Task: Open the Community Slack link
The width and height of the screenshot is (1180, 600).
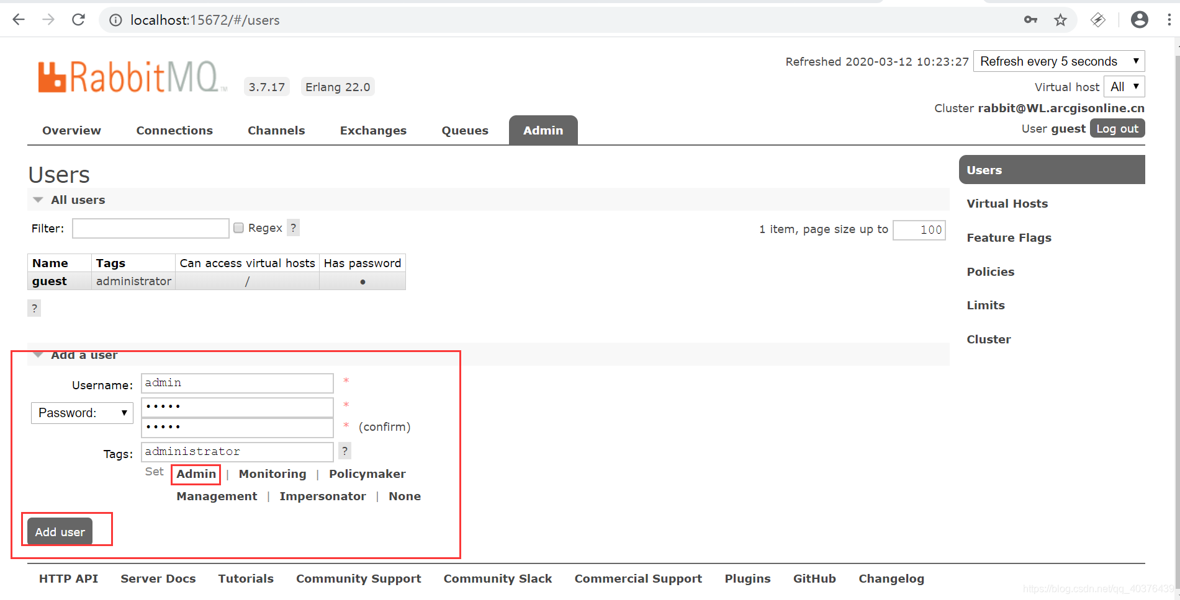Action: click(498, 578)
